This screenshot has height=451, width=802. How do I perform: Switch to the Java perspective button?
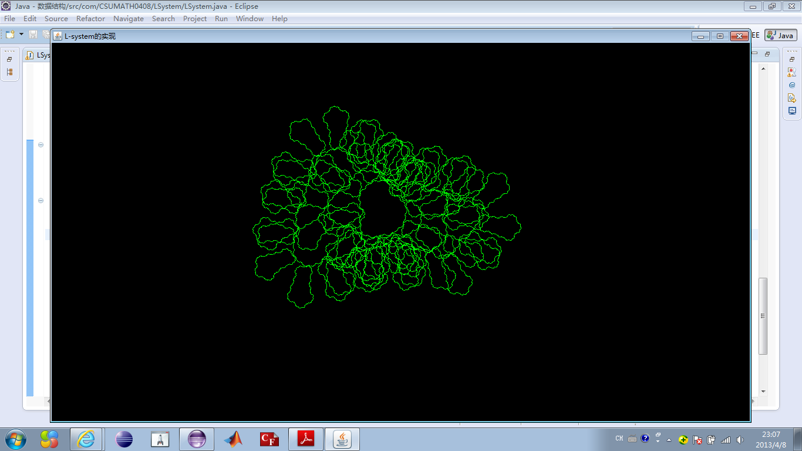point(780,35)
